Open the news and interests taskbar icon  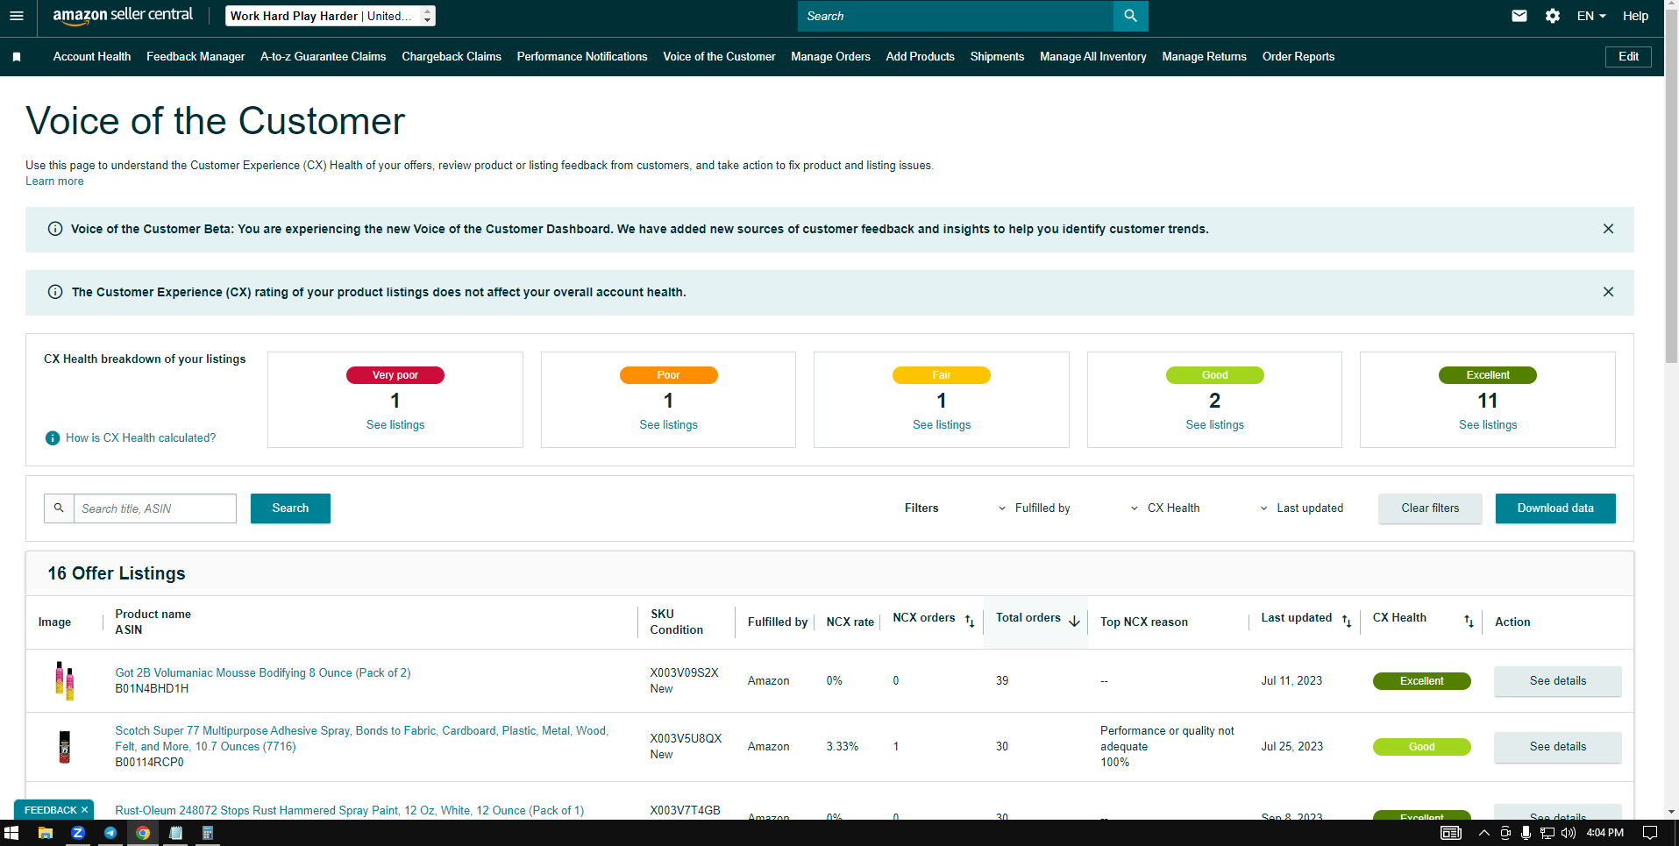pyautogui.click(x=1451, y=833)
